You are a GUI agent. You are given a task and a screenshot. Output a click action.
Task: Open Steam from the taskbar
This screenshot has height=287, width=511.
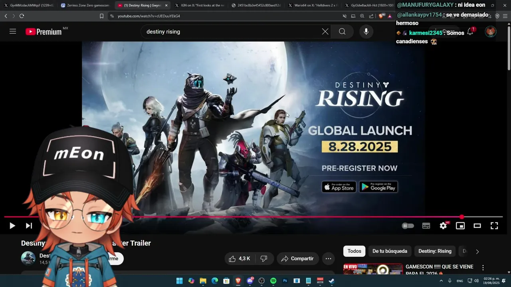click(331, 281)
